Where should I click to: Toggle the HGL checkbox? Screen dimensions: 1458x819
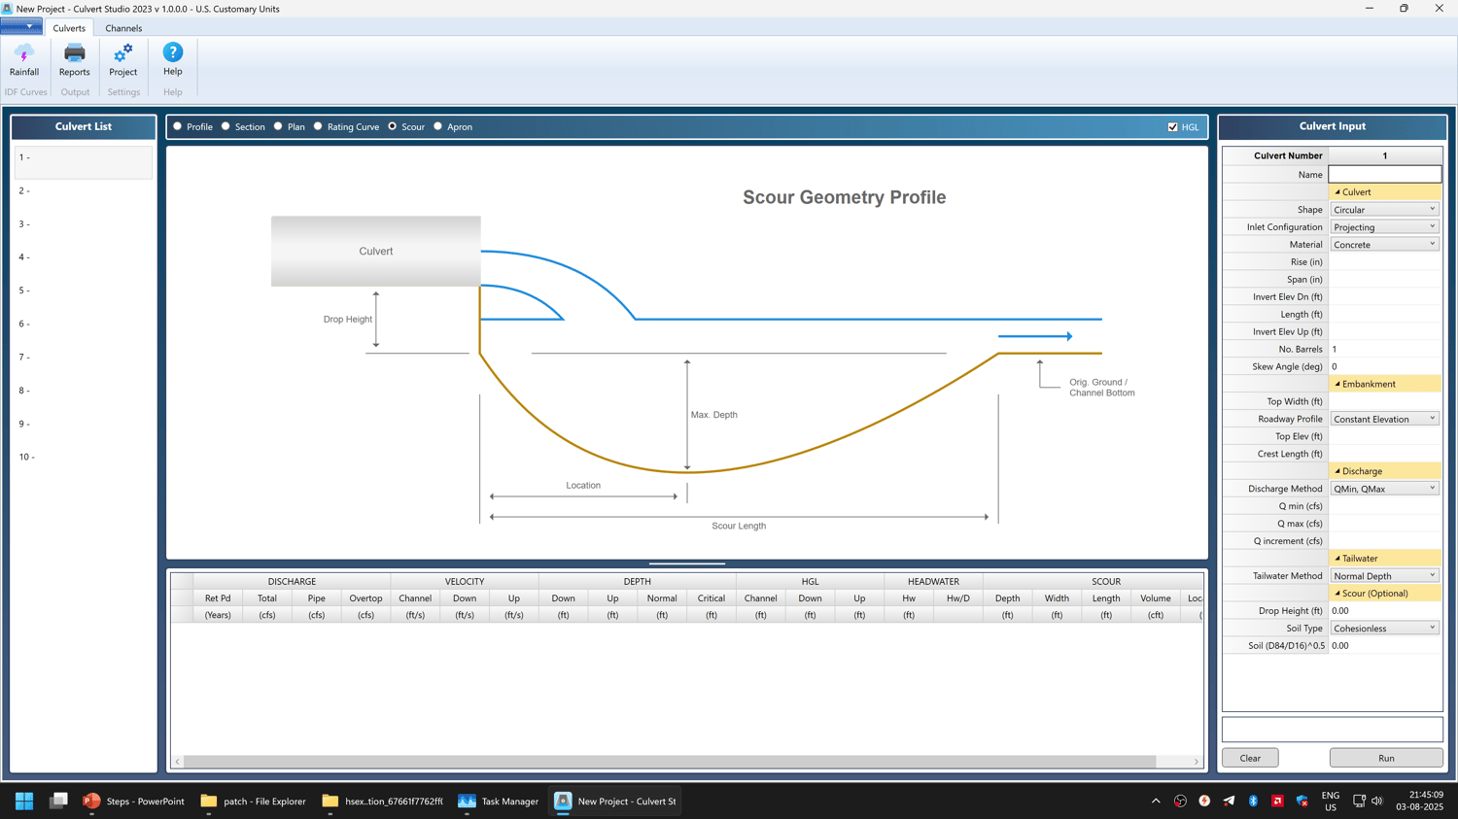click(1173, 127)
